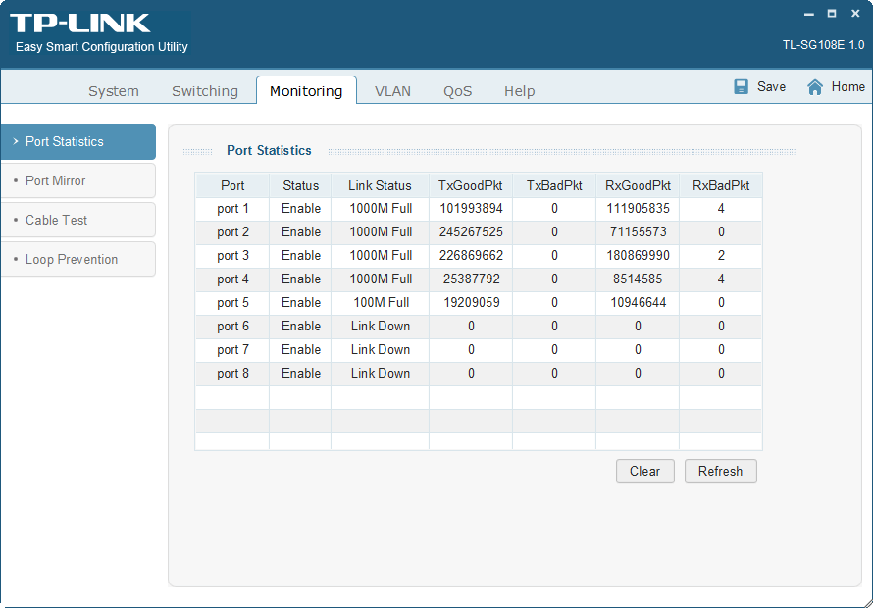Select the port 8 cell

click(232, 373)
